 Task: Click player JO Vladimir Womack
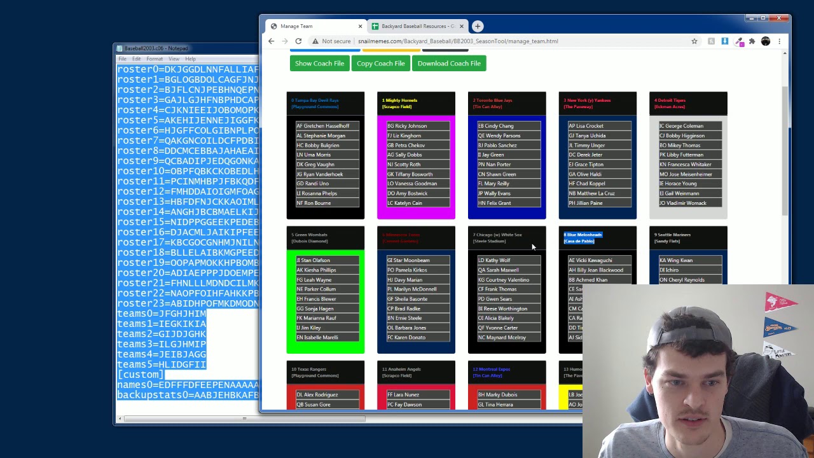690,203
